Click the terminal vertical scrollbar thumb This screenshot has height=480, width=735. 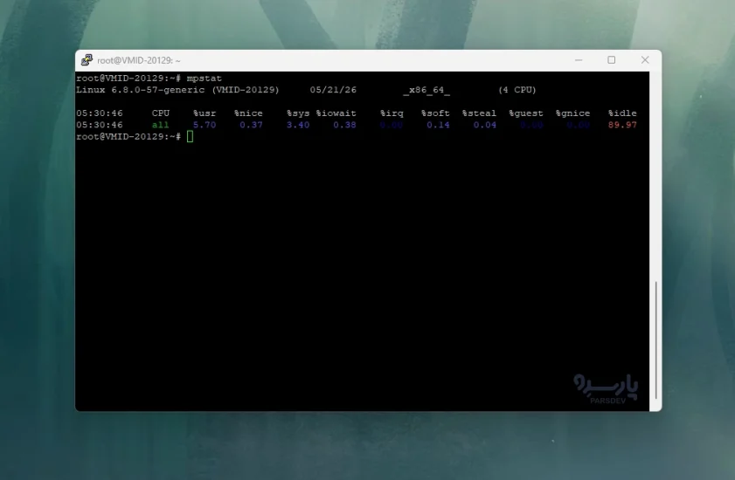click(655, 340)
